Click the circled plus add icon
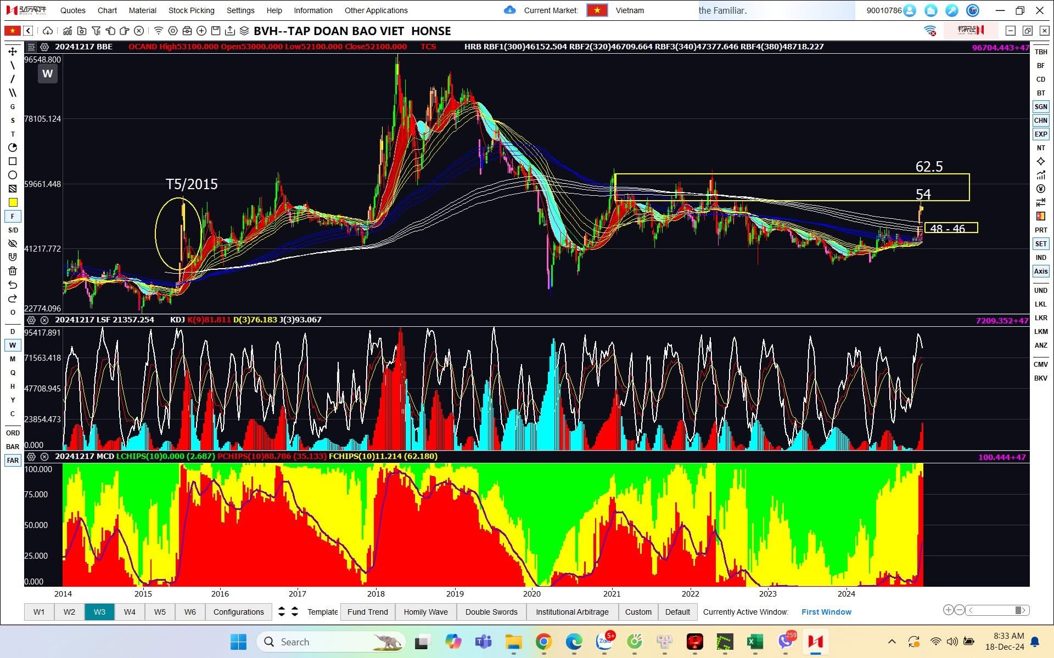Viewport: 1054px width, 658px height. (201, 31)
